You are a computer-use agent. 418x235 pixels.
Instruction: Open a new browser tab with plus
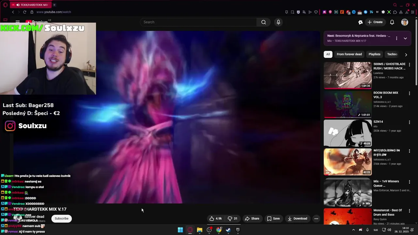pyautogui.click(x=54, y=5)
